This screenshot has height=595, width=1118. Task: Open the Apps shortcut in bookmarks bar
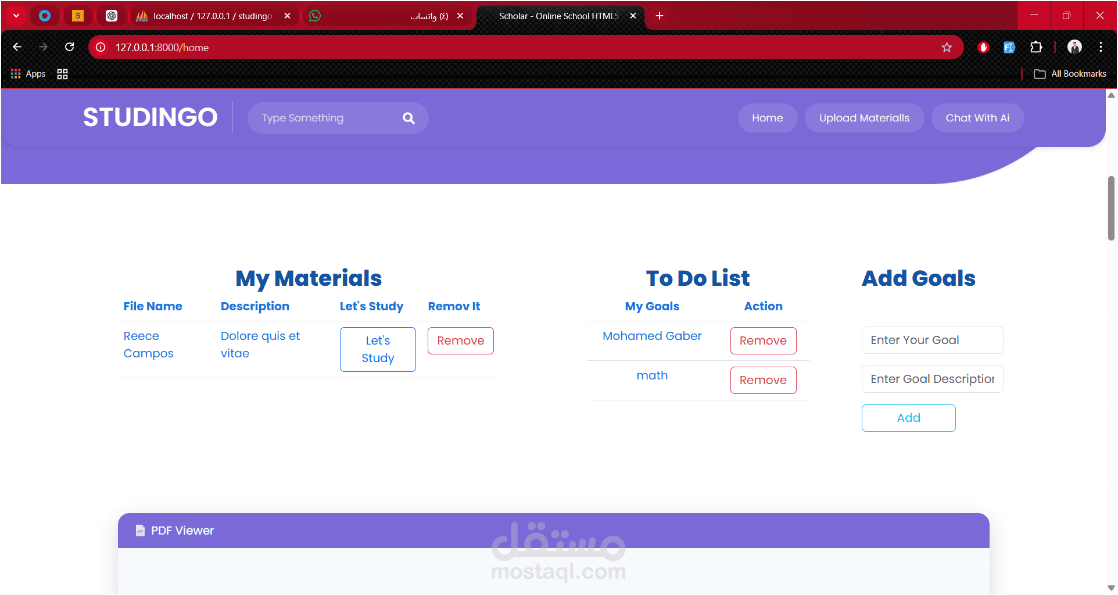[28, 74]
